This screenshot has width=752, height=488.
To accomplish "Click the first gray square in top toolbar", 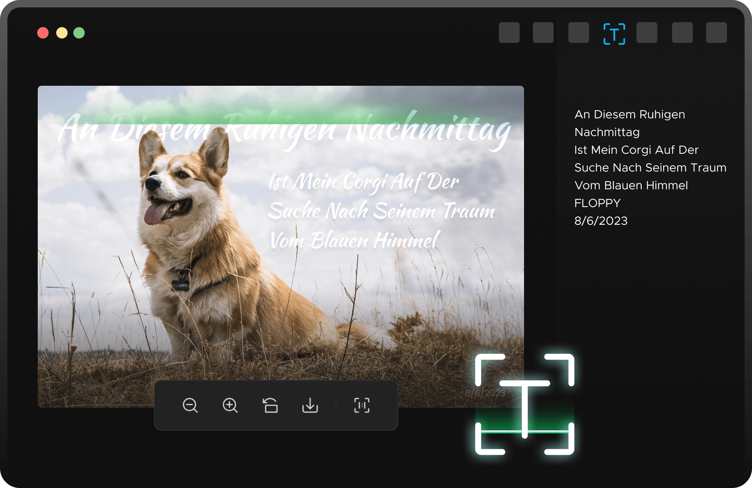I will pyautogui.click(x=509, y=33).
